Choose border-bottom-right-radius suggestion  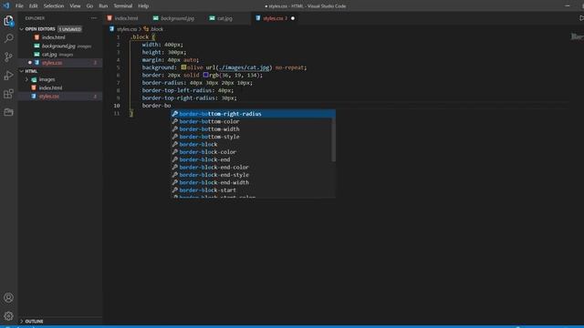click(x=253, y=114)
